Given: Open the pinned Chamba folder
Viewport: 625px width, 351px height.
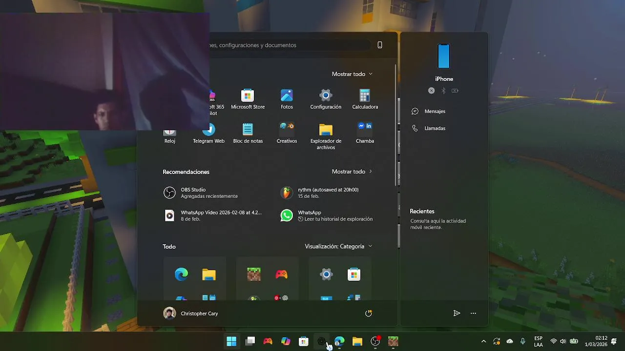Looking at the screenshot, I should point(365,134).
